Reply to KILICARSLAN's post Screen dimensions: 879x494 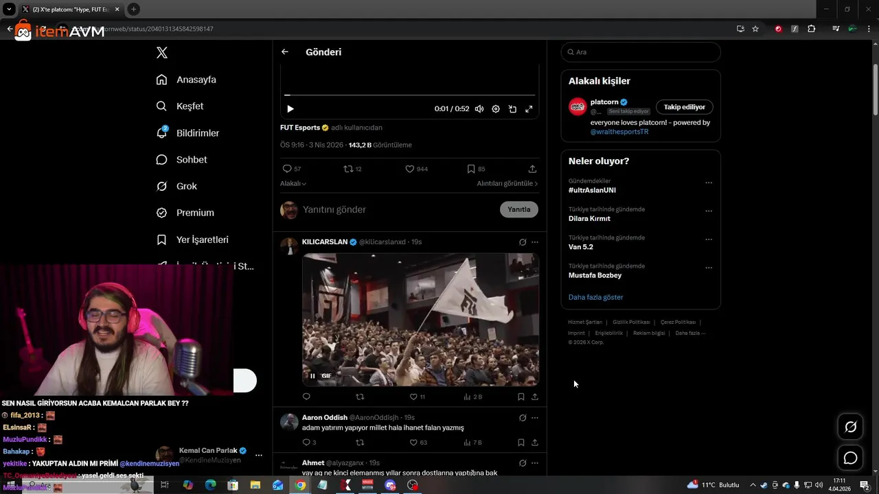click(x=306, y=397)
